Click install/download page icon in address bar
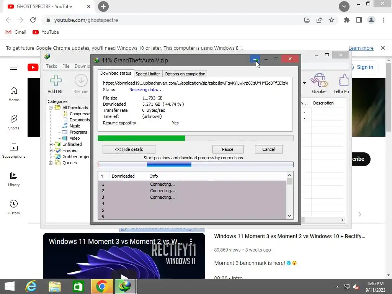The image size is (392, 294). (307, 20)
